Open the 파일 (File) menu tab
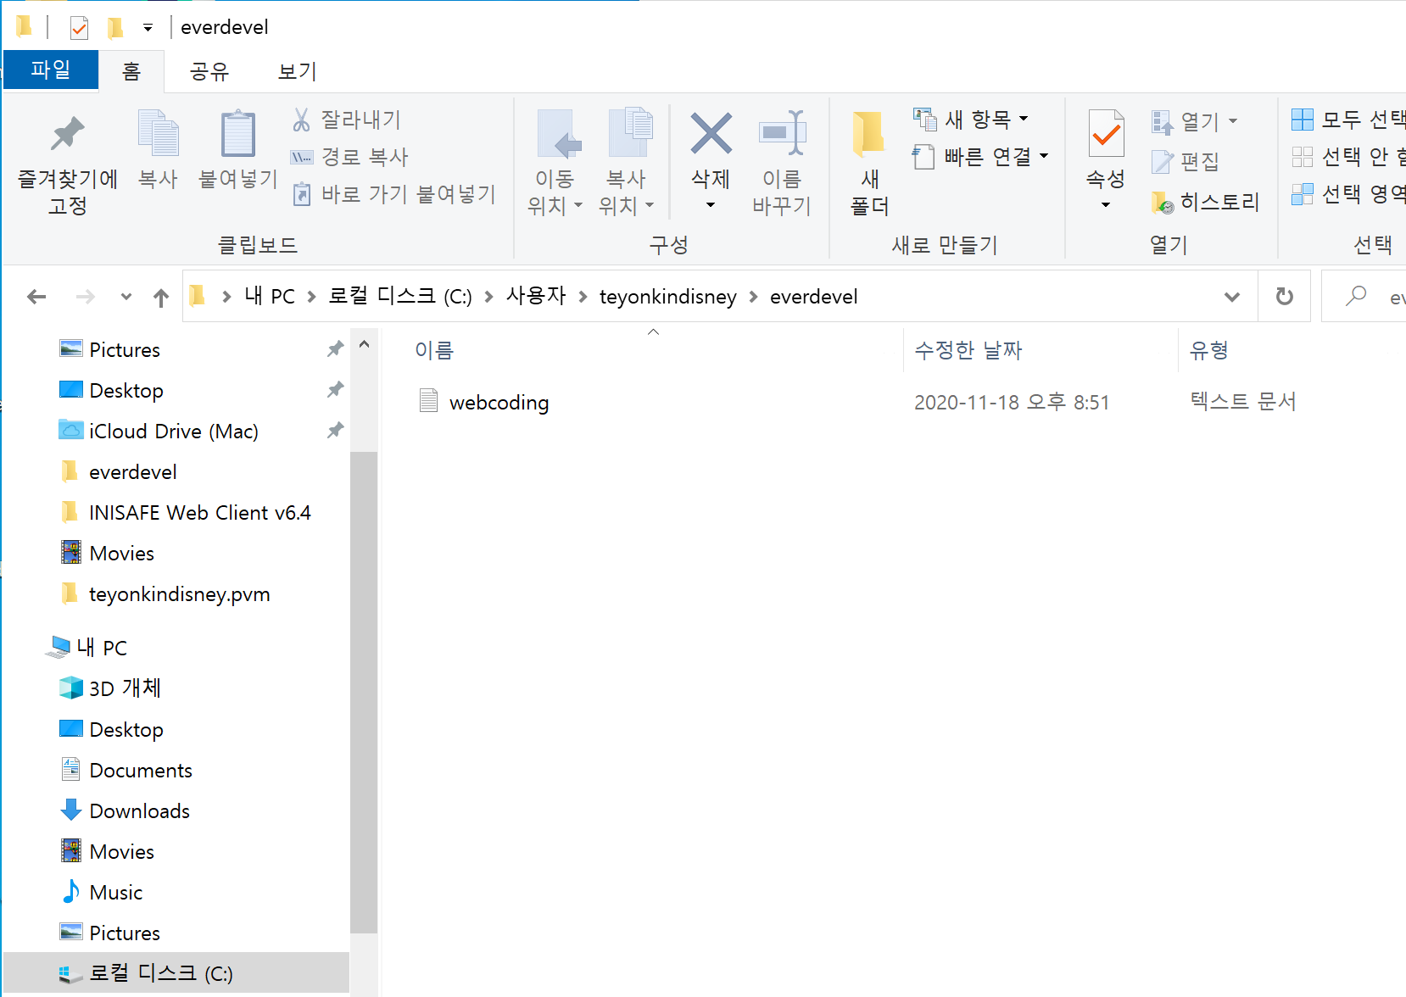This screenshot has height=997, width=1406. coord(51,70)
